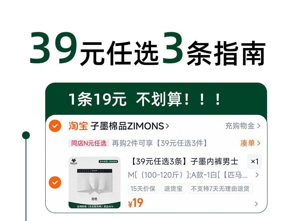Tap the 凑单 button

pos(247,143)
